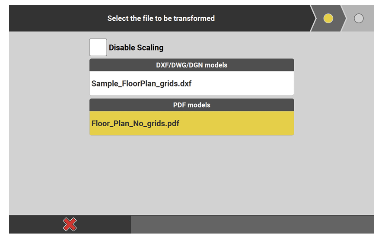Image resolution: width=385 pixels, height=237 pixels.
Task: Click the "PDF models" heading text
Action: [191, 105]
